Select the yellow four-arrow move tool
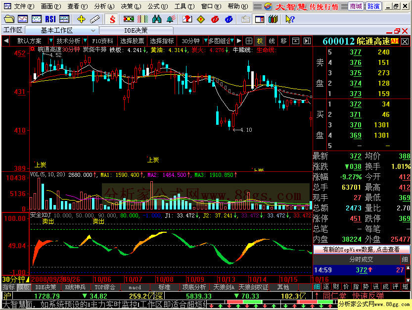Viewport: 412px width, 310px height. [x=81, y=19]
